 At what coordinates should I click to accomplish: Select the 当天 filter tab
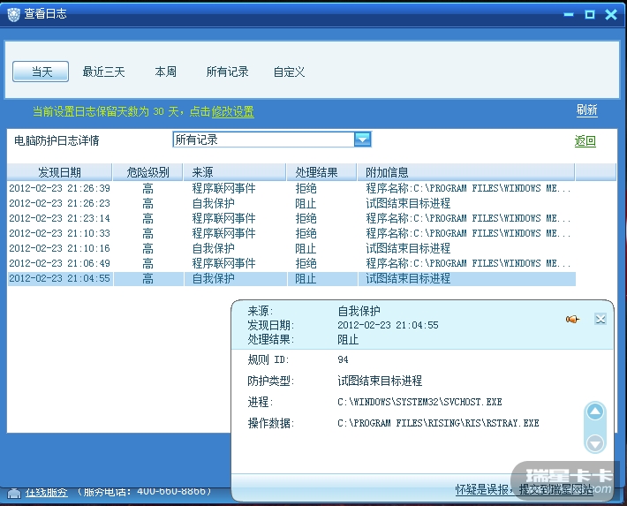pyautogui.click(x=41, y=72)
